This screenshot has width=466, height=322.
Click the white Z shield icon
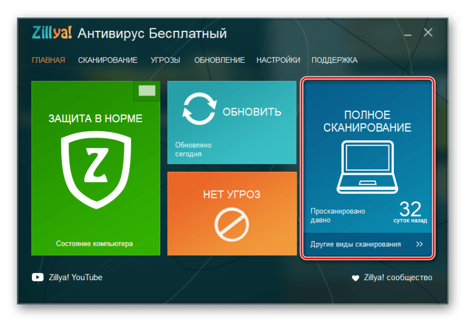96,170
